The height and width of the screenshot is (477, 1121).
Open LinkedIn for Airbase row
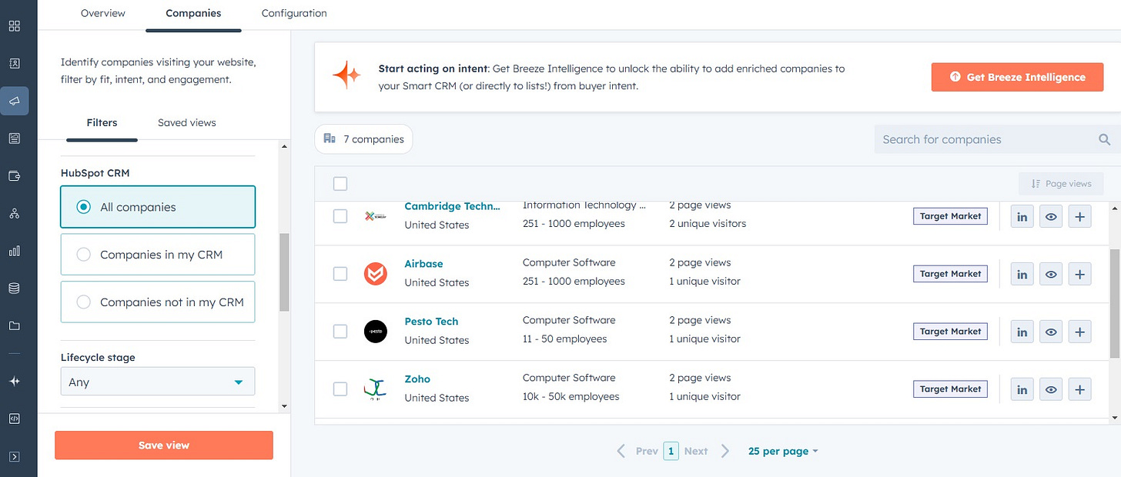tap(1022, 274)
